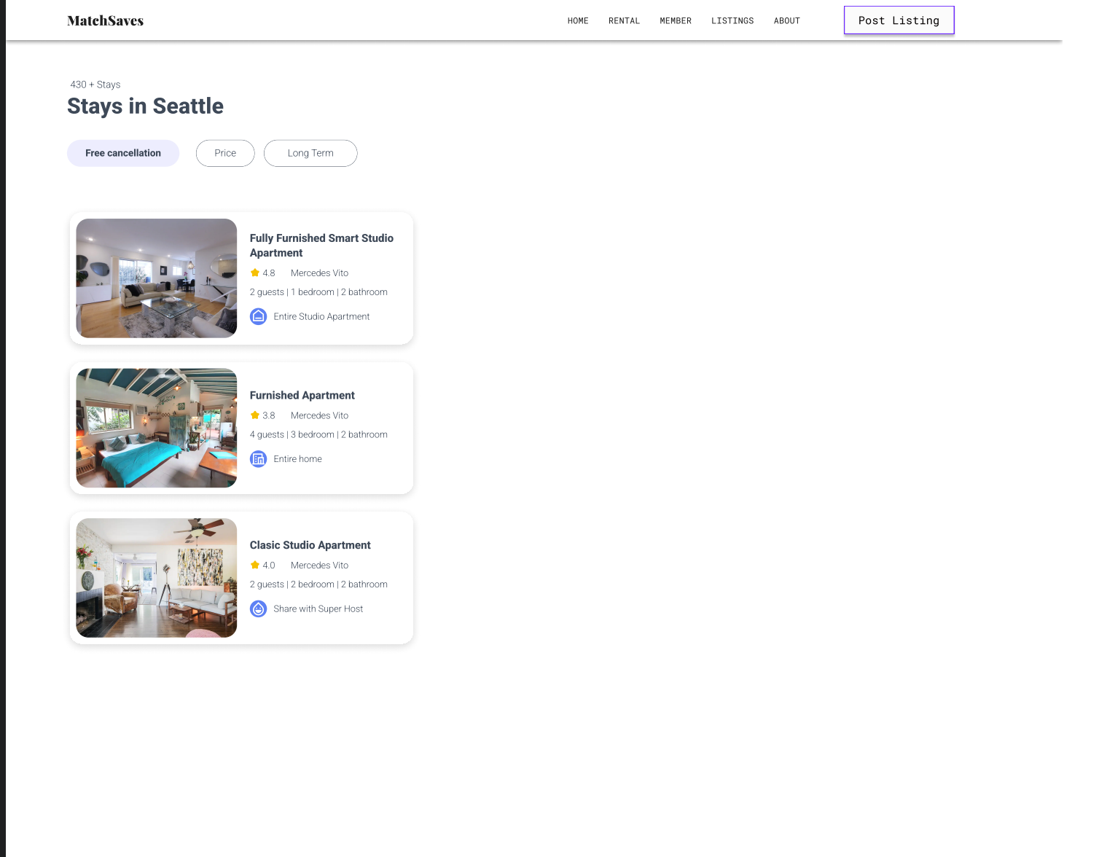Click the Fully Furnished Smart Studio Apartment title

pos(321,246)
